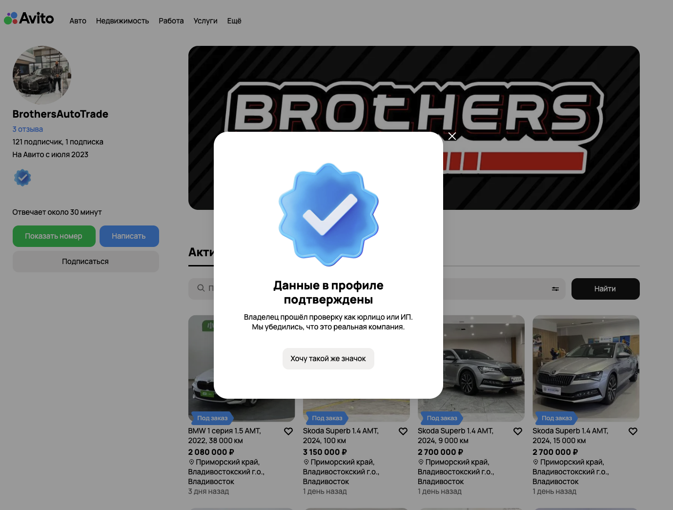Click the search magnifier icon
This screenshot has width=673, height=510.
201,288
